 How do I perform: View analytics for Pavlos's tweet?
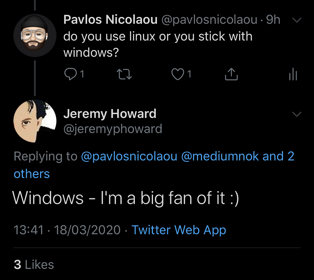click(x=293, y=74)
